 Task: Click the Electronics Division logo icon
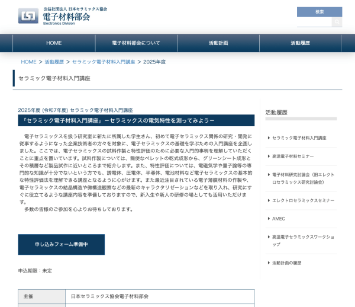(28, 16)
